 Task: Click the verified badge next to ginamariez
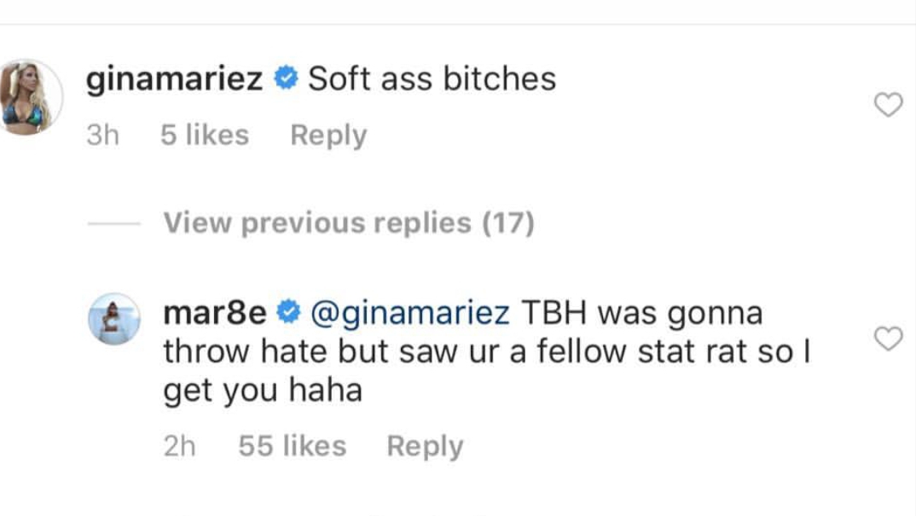[287, 78]
